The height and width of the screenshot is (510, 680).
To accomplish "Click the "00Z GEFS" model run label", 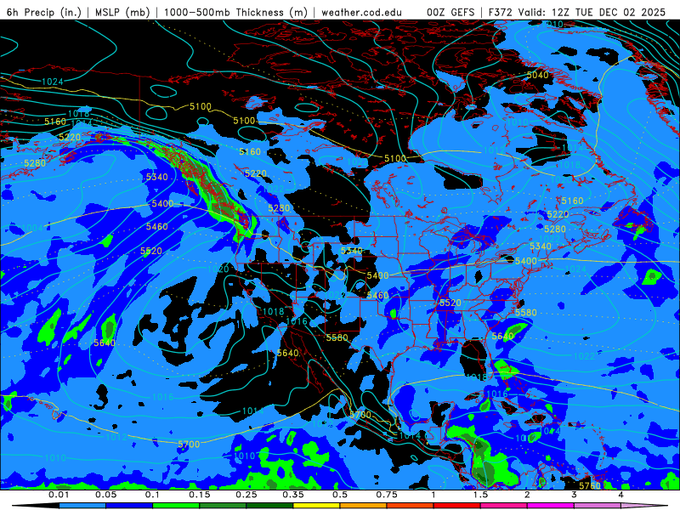I will pos(451,12).
